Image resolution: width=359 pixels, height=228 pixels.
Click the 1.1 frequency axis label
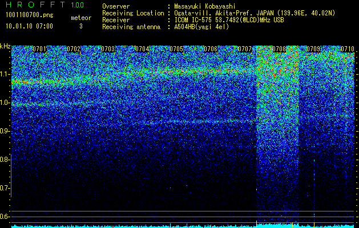coord(5,74)
